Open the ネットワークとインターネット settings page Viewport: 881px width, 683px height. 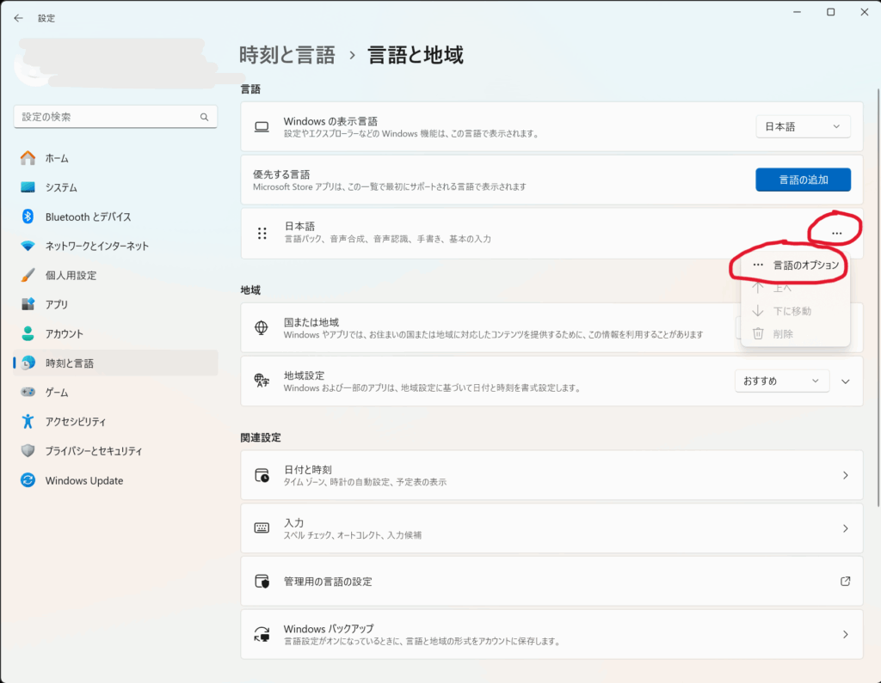[x=115, y=246]
